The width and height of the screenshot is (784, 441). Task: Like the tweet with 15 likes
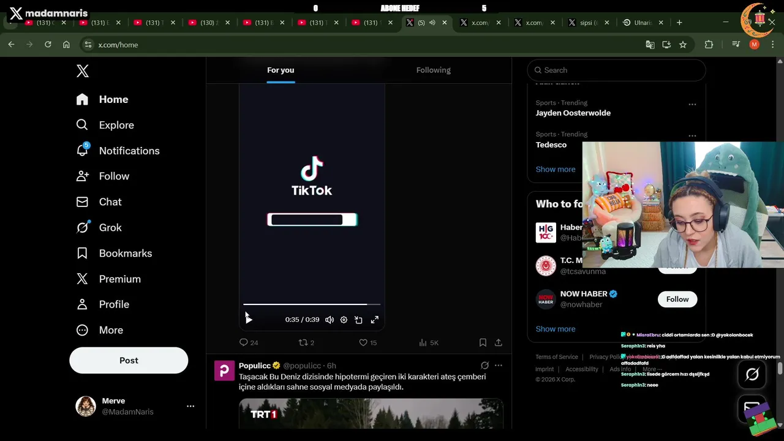coord(367,343)
